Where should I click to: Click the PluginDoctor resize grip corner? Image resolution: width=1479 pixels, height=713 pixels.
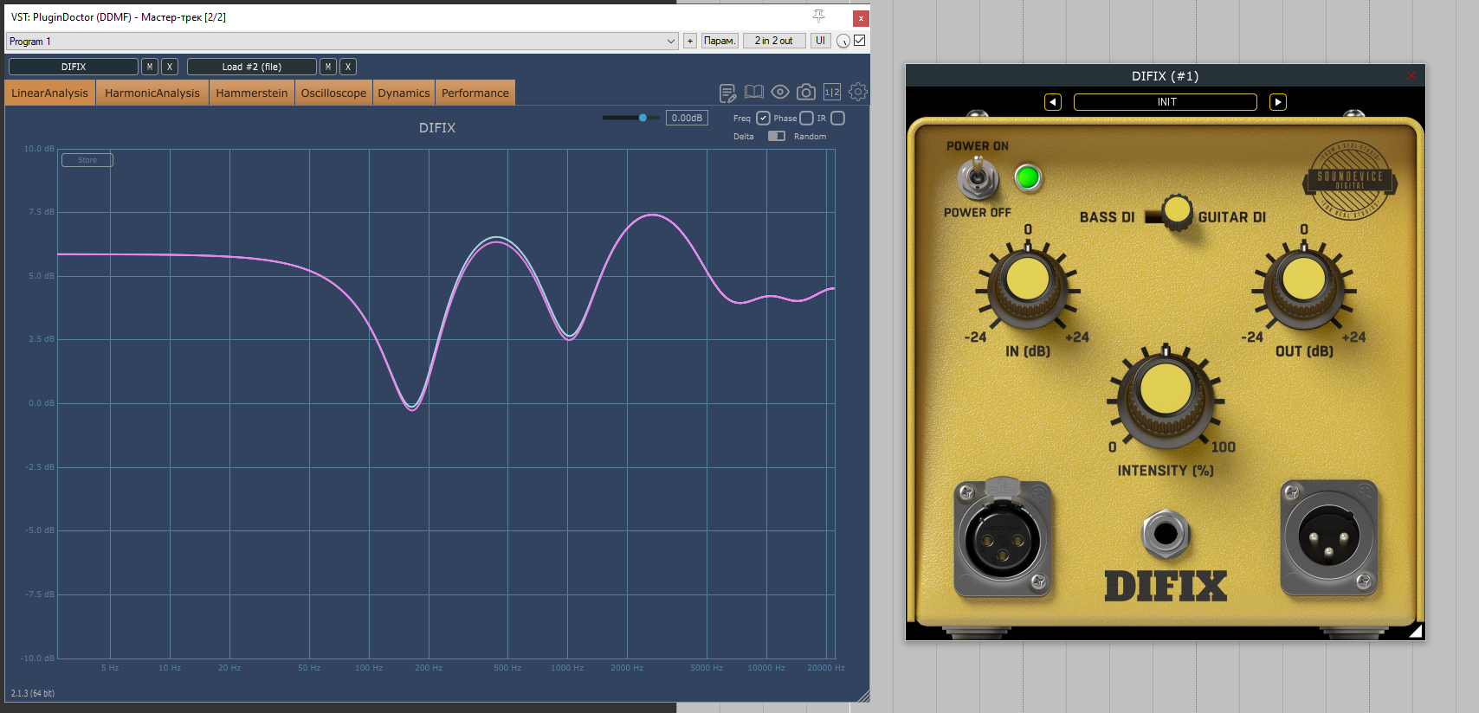(862, 695)
